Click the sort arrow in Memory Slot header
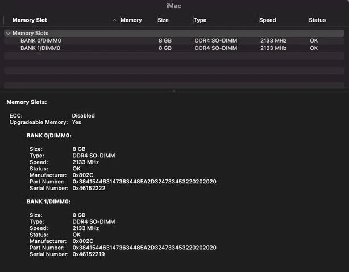 coord(114,20)
